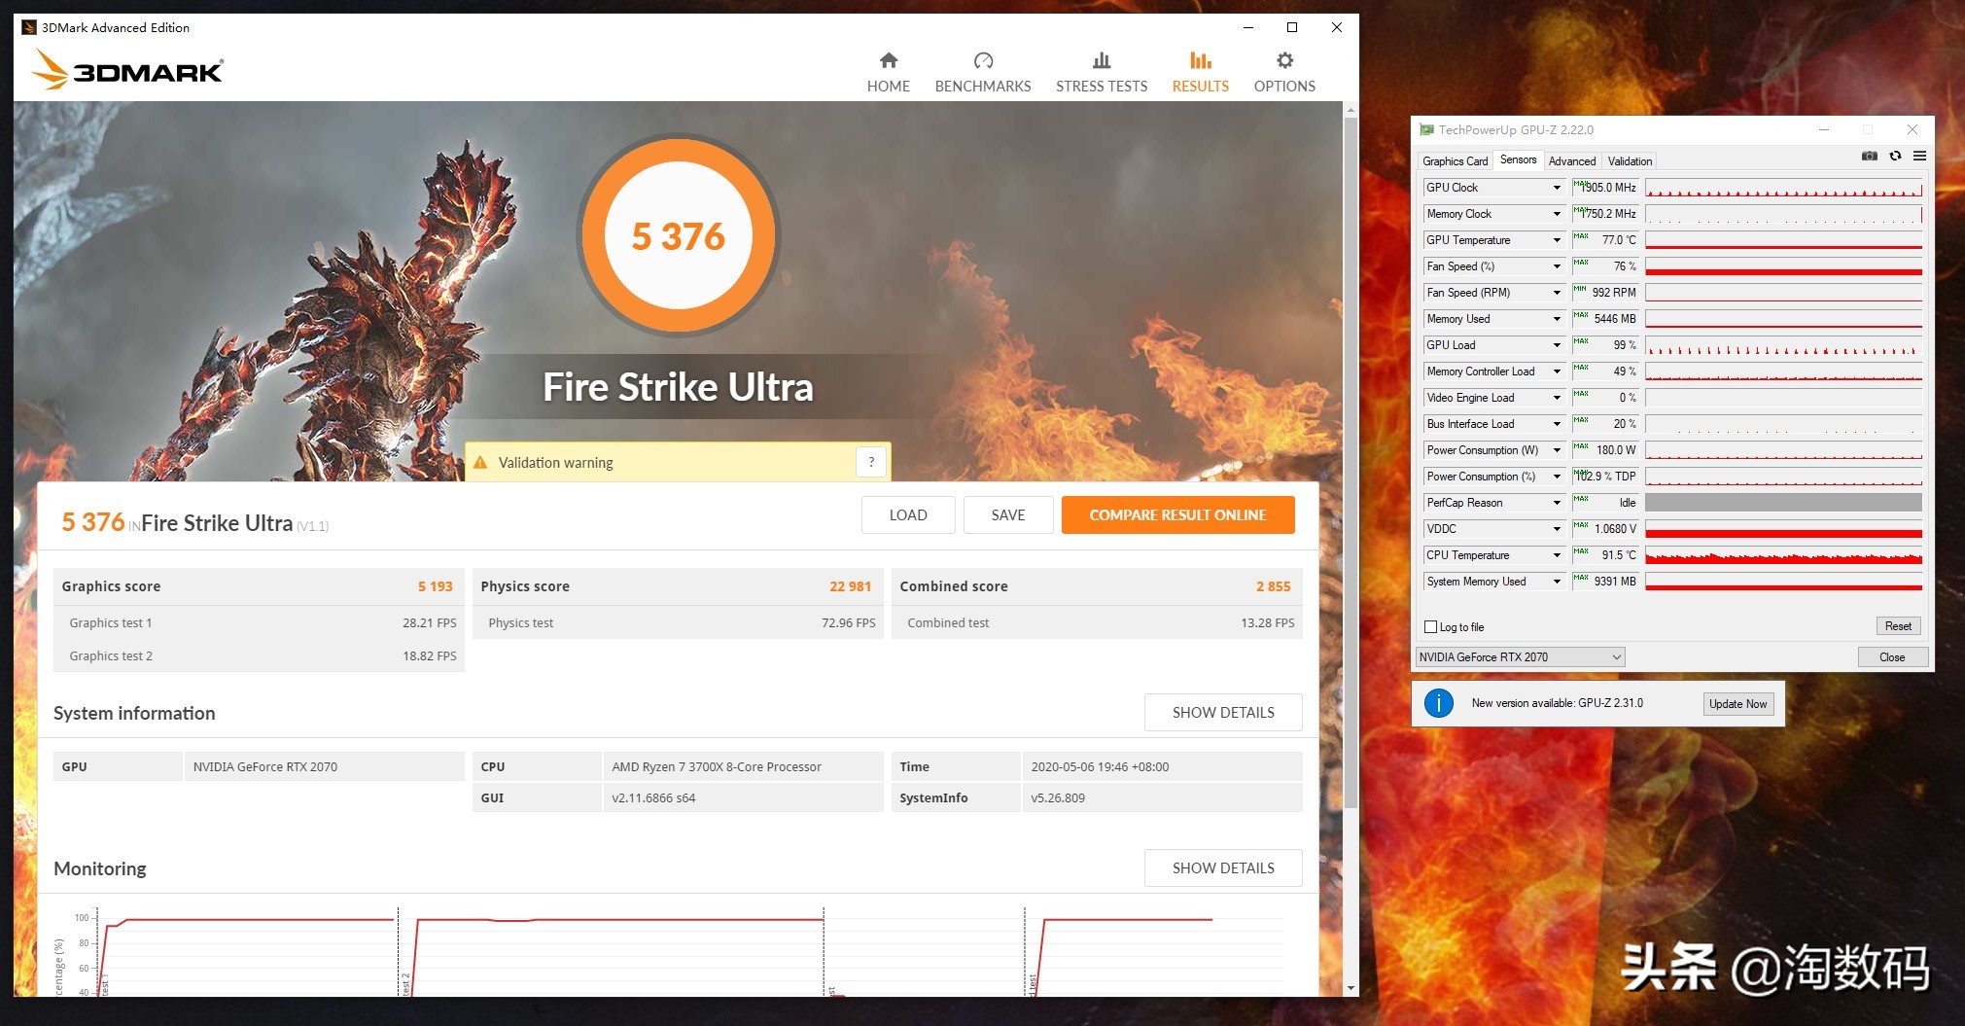Open the GPU Clock sensor dropdown
Image resolution: width=1965 pixels, height=1026 pixels.
1556,187
